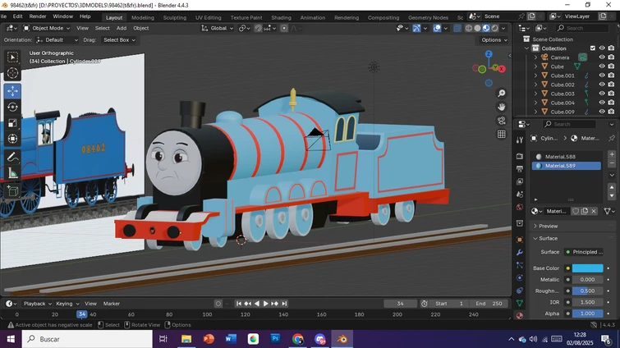
Task: Activate the Scale tool
Action: [12, 123]
